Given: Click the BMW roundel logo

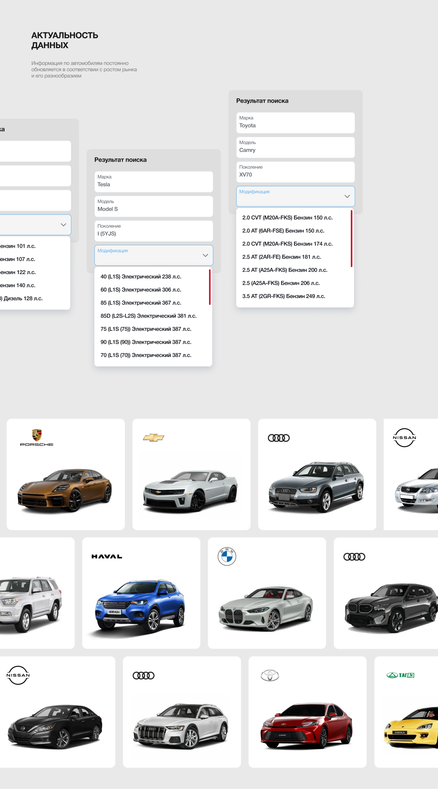Looking at the screenshot, I should pos(227,556).
